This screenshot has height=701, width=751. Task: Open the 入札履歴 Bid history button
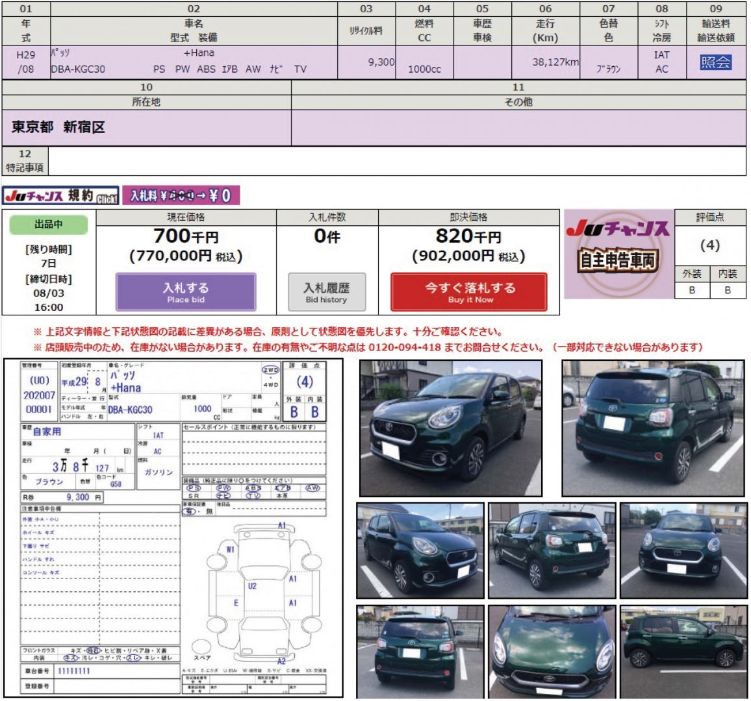(x=327, y=292)
